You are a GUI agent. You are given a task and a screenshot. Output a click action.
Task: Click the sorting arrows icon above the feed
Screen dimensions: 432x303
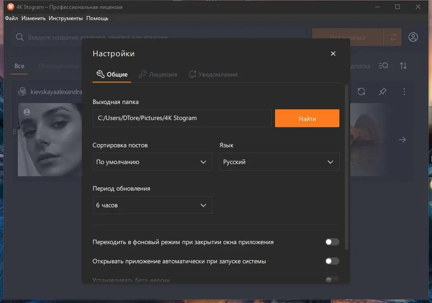pyautogui.click(x=403, y=66)
